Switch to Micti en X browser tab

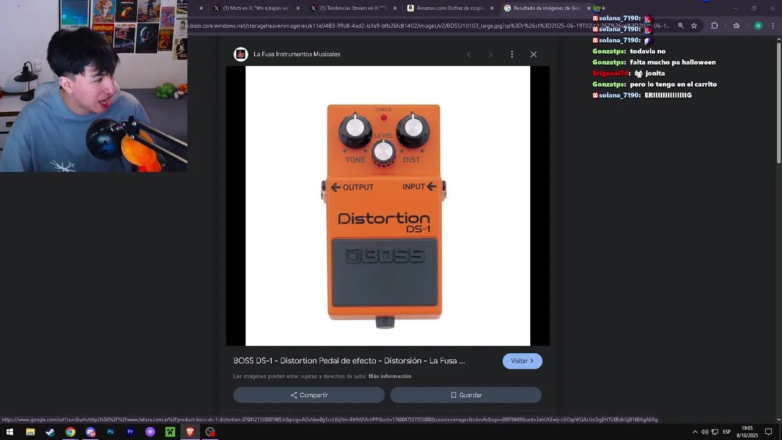(255, 8)
